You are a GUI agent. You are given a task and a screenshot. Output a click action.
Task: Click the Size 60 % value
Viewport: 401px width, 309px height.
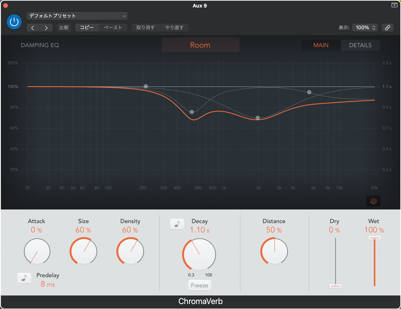[x=83, y=230]
